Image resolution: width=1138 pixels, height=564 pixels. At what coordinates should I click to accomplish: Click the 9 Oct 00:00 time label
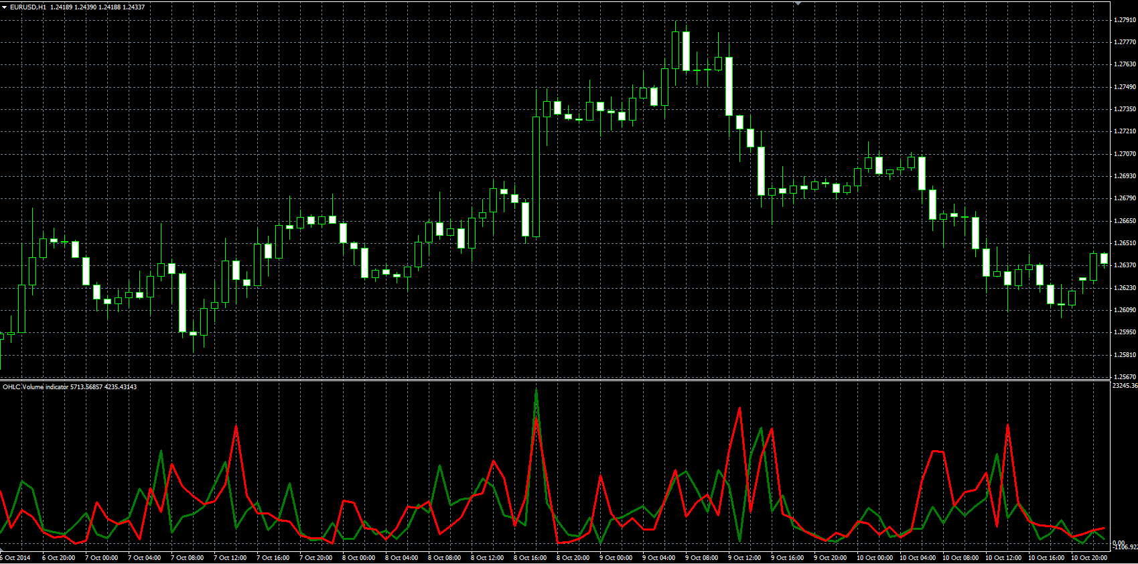(616, 558)
